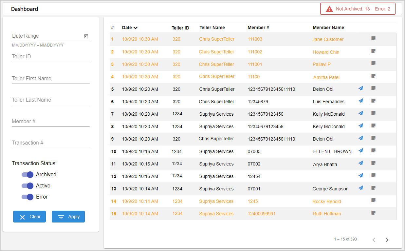Image resolution: width=405 pixels, height=251 pixels.
Task: Open the note icon for Jane Customer row
Action: point(373,39)
